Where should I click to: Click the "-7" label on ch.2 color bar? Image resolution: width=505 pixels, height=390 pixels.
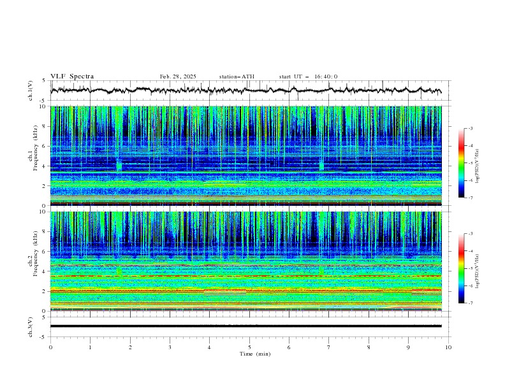[470, 303]
